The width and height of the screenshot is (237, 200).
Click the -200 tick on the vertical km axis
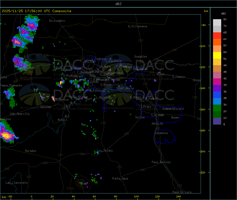point(203,151)
